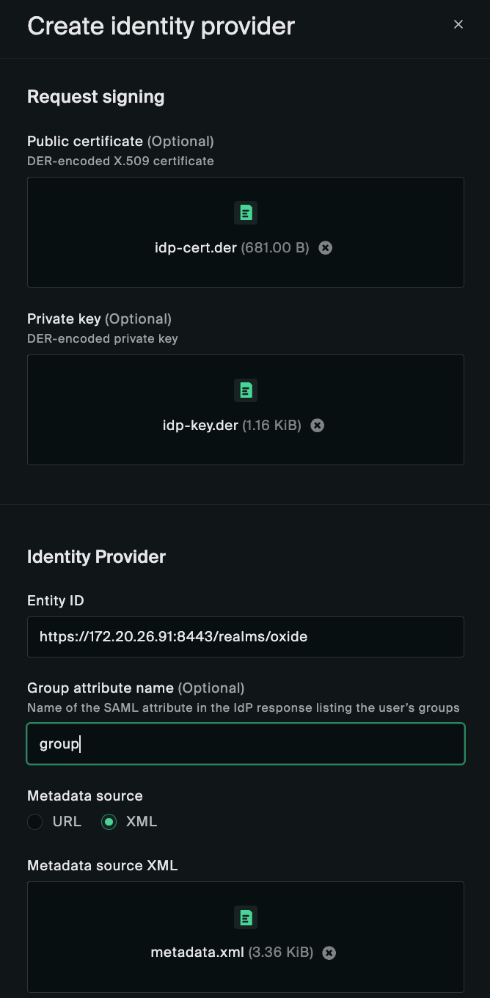
Task: Click the idp-key.der file name
Action: (x=200, y=426)
